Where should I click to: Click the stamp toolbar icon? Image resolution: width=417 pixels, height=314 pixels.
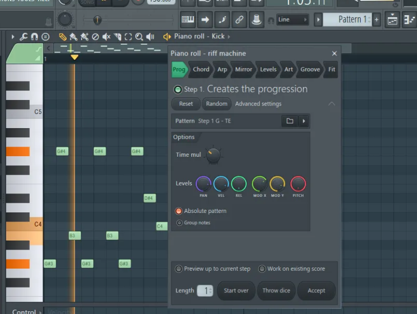[x=256, y=19]
